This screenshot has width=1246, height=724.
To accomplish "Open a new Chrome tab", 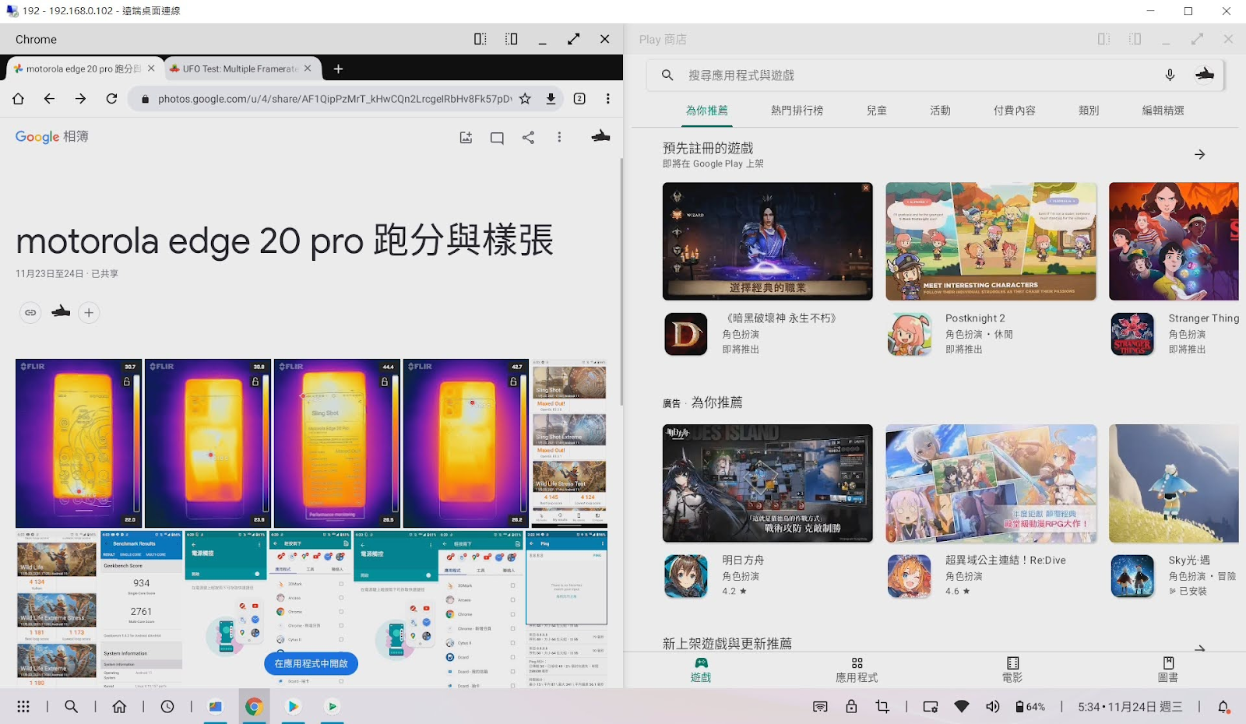I will click(338, 69).
